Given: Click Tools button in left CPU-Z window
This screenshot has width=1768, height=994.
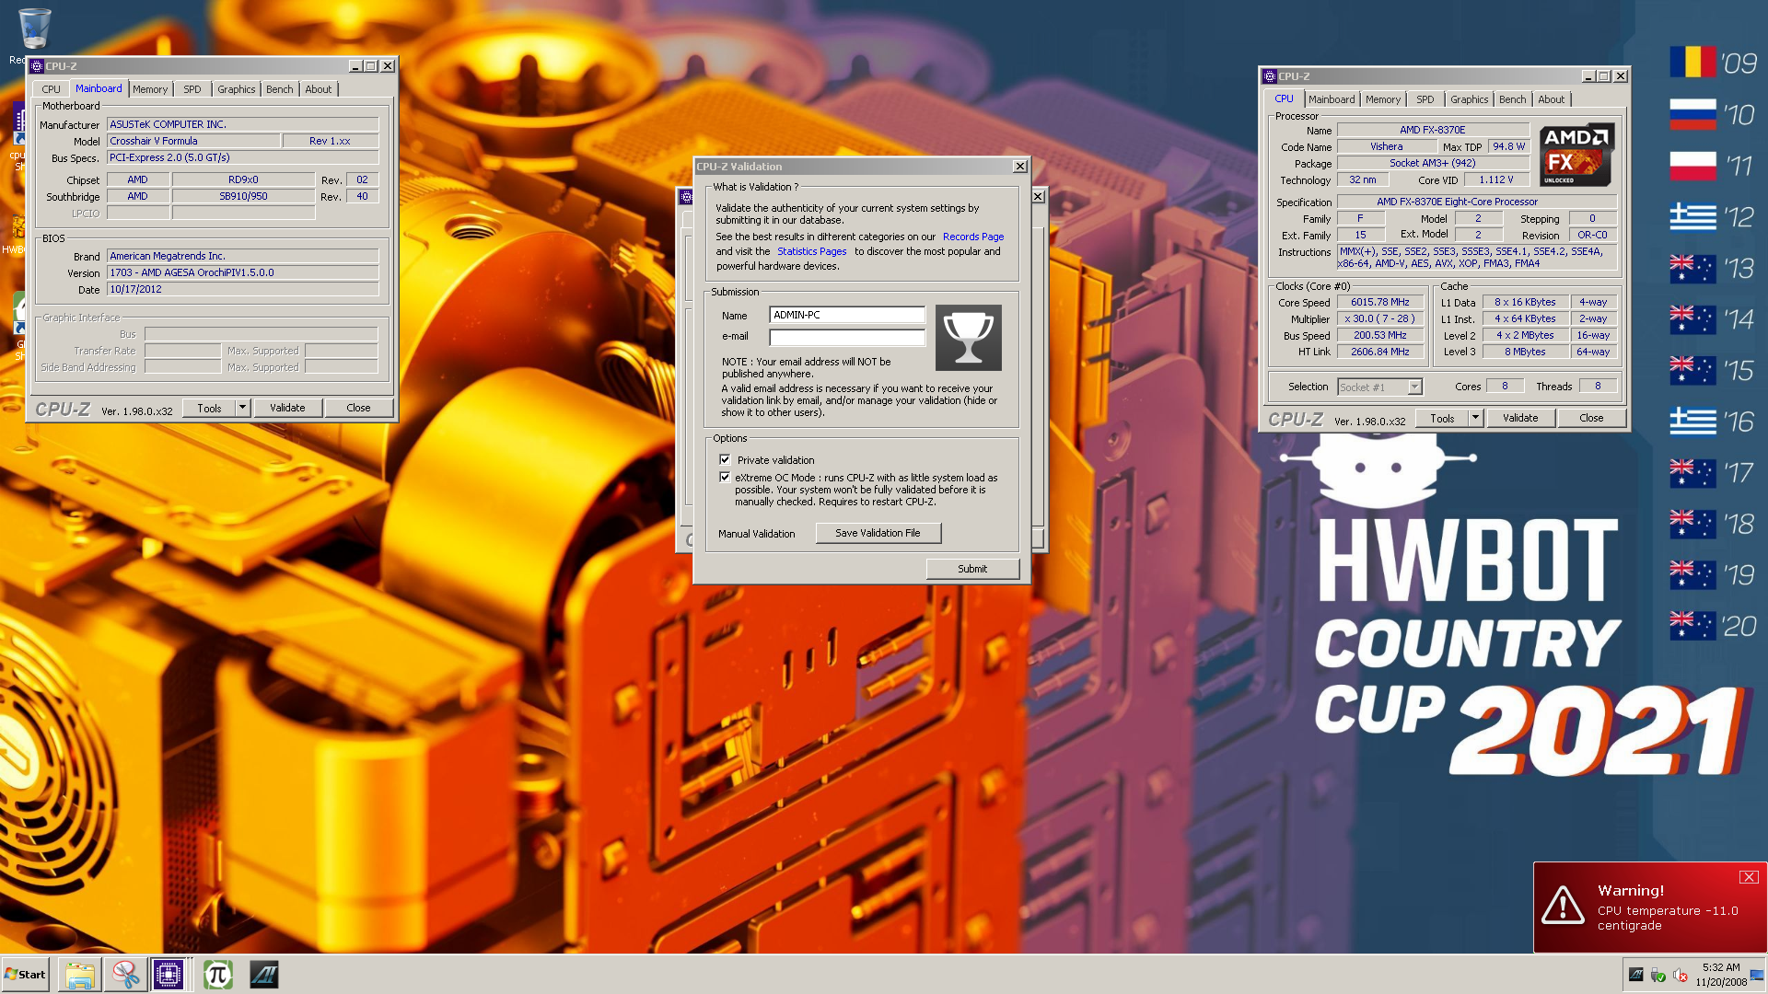Looking at the screenshot, I should point(209,408).
